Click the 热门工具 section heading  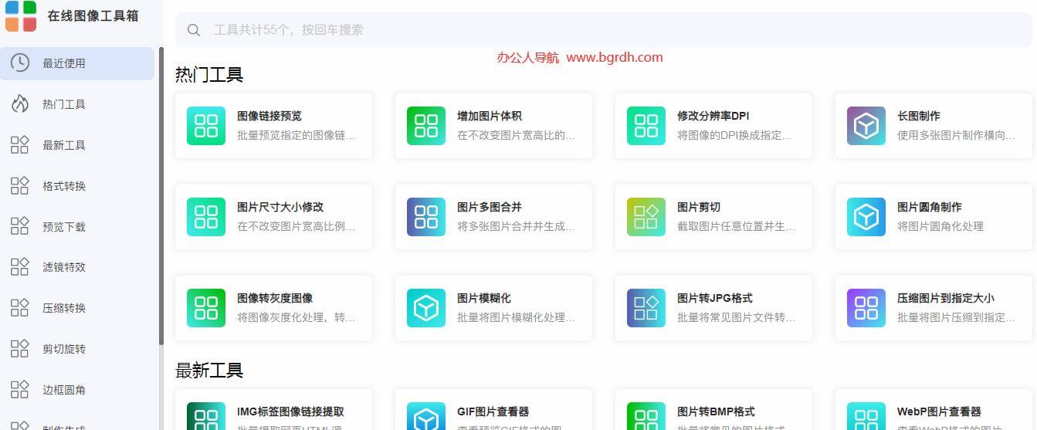(x=209, y=75)
